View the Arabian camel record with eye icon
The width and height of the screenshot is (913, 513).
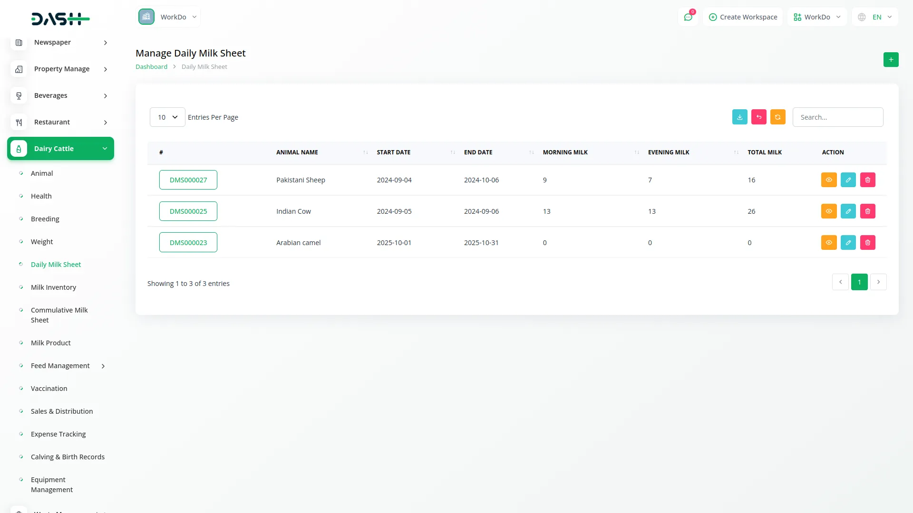[x=828, y=243]
